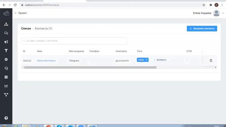Click the horizontal scrollbar thumb of table
The width and height of the screenshot is (226, 127).
pyautogui.click(x=90, y=67)
